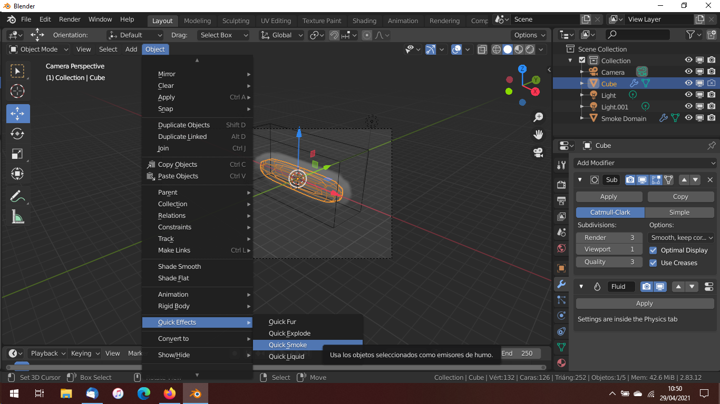The height and width of the screenshot is (404, 720).
Task: Click the hand pan-view icon
Action: coord(538,135)
